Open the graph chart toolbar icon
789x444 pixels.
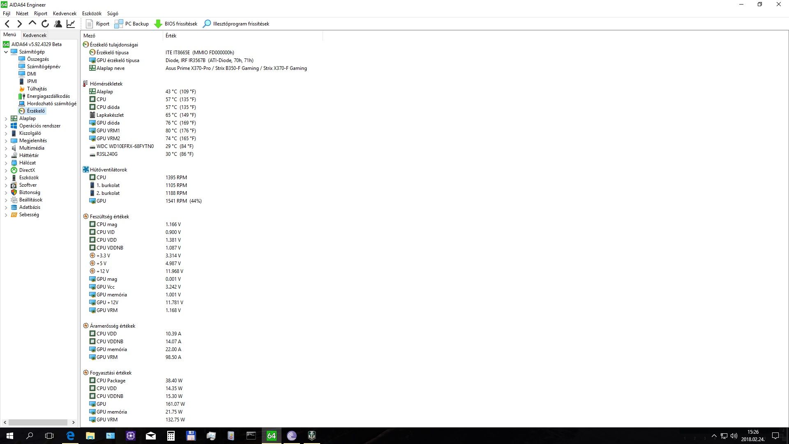[x=71, y=24]
